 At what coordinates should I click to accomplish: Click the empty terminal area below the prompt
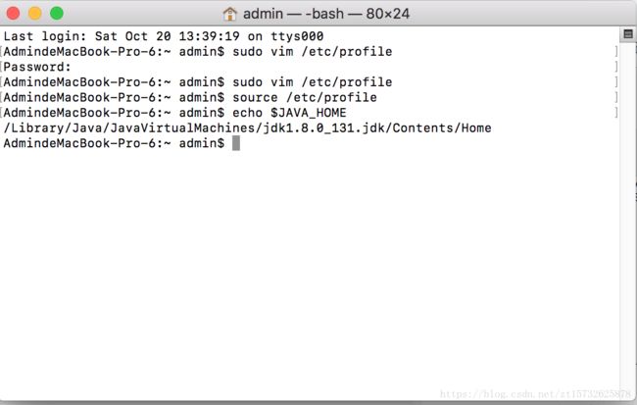[309, 269]
